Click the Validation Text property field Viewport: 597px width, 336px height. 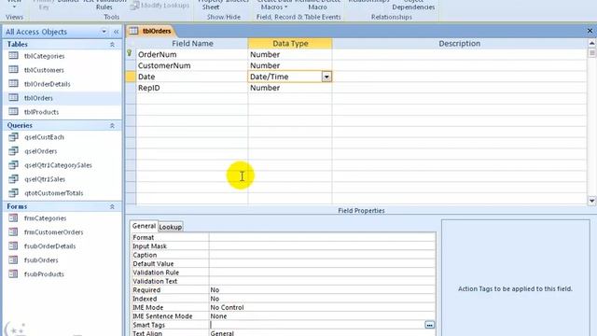pyautogui.click(x=322, y=281)
